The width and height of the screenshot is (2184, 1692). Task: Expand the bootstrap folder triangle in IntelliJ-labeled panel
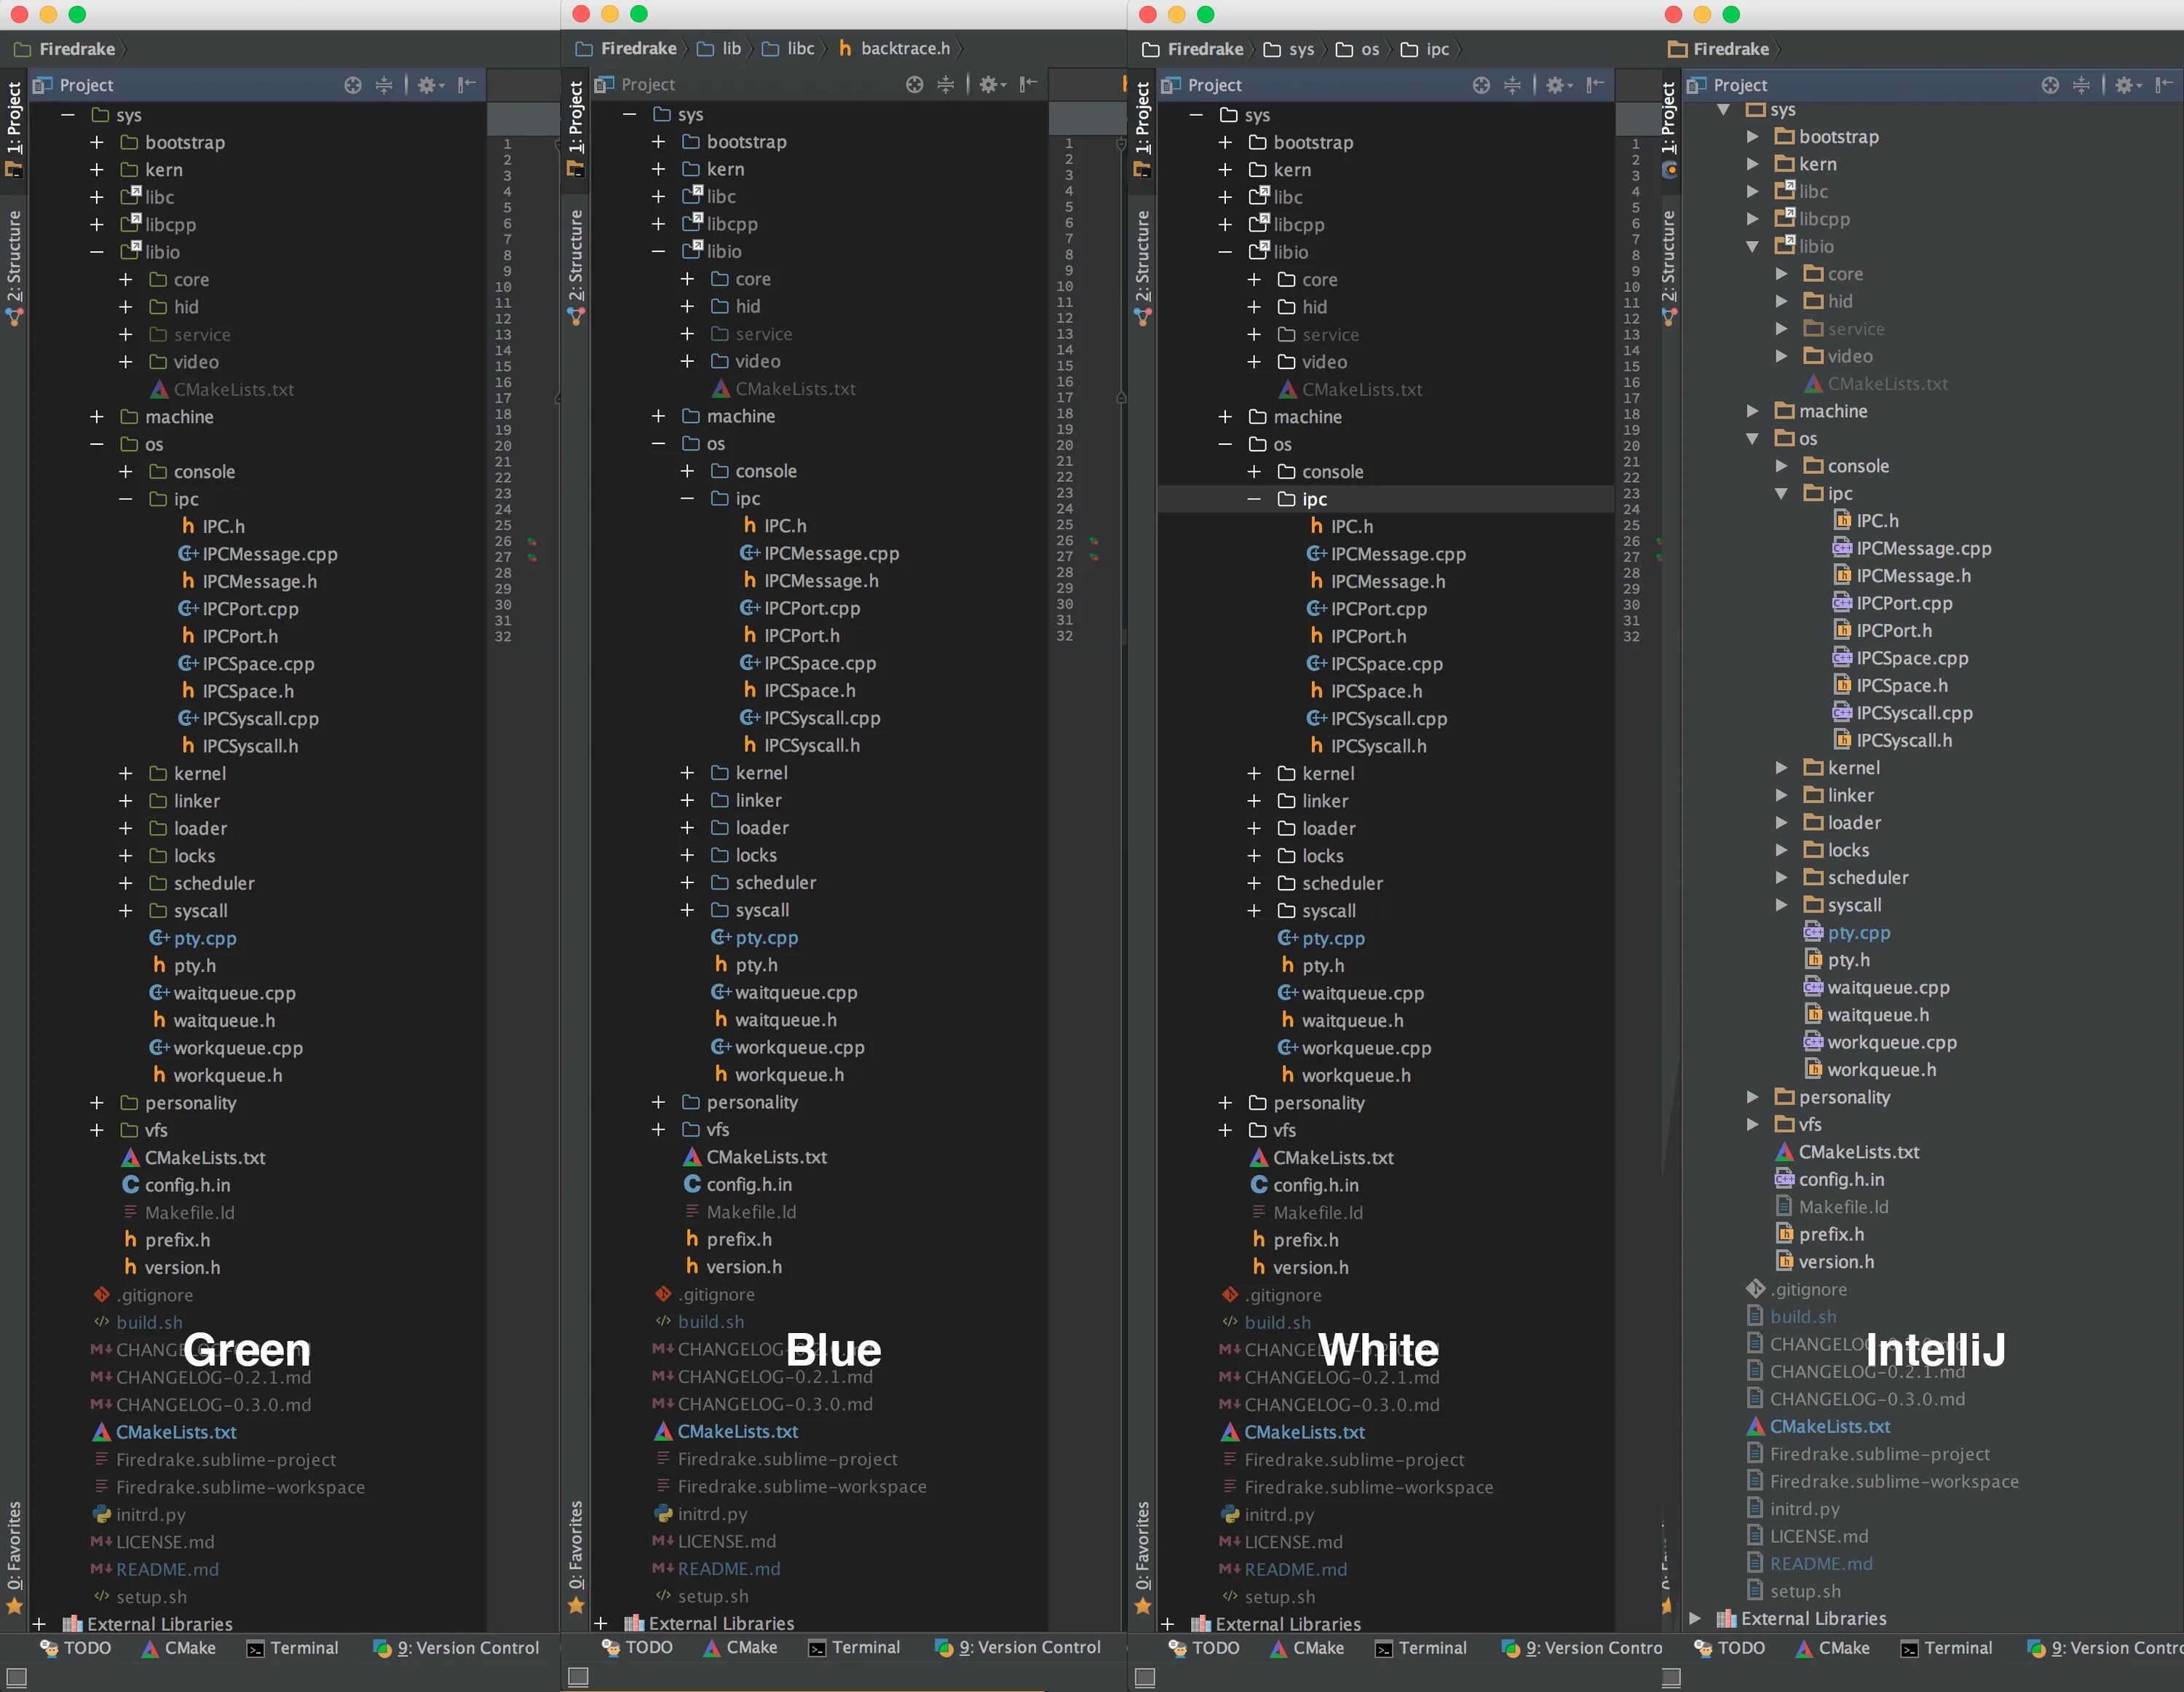pos(1752,136)
